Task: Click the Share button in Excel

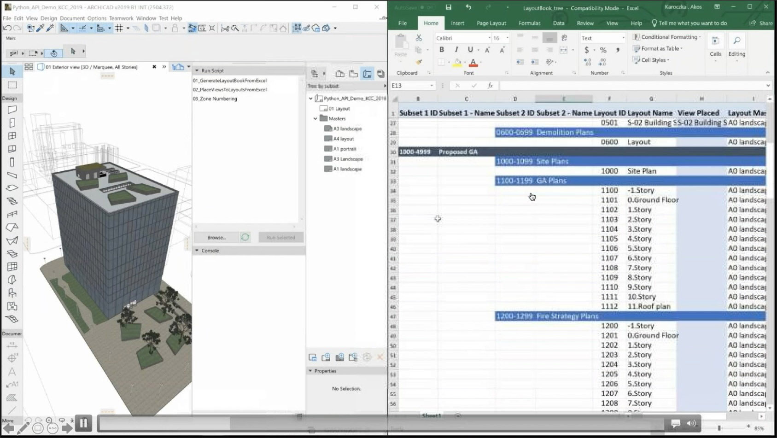Action: [x=761, y=23]
